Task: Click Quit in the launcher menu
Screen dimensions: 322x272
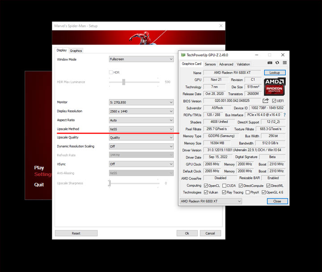Action: 39,185
